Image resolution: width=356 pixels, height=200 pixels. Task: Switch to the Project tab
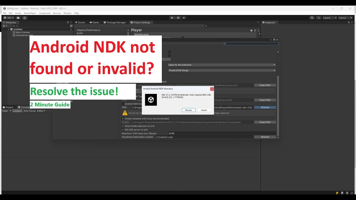8,107
